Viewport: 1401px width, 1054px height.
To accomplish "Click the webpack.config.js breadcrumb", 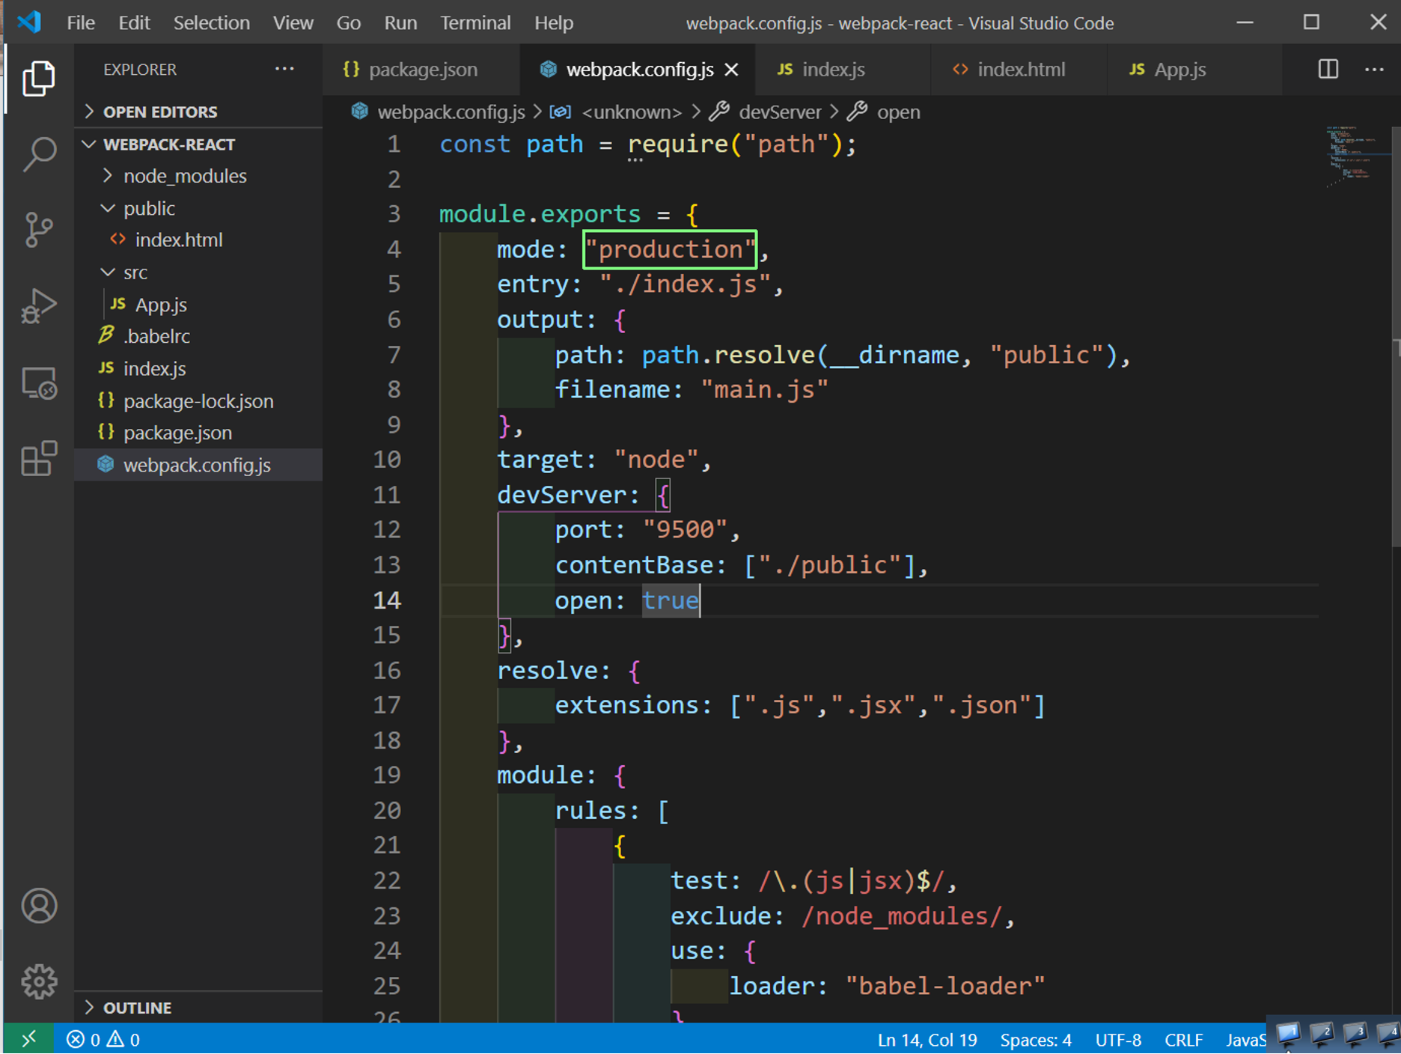I will 451,112.
